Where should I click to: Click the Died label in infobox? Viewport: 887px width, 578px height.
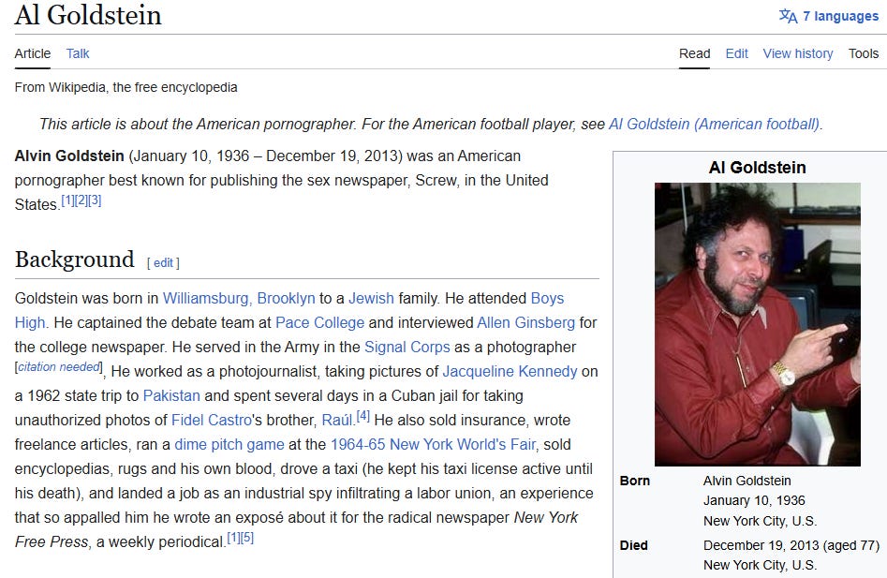click(x=633, y=545)
